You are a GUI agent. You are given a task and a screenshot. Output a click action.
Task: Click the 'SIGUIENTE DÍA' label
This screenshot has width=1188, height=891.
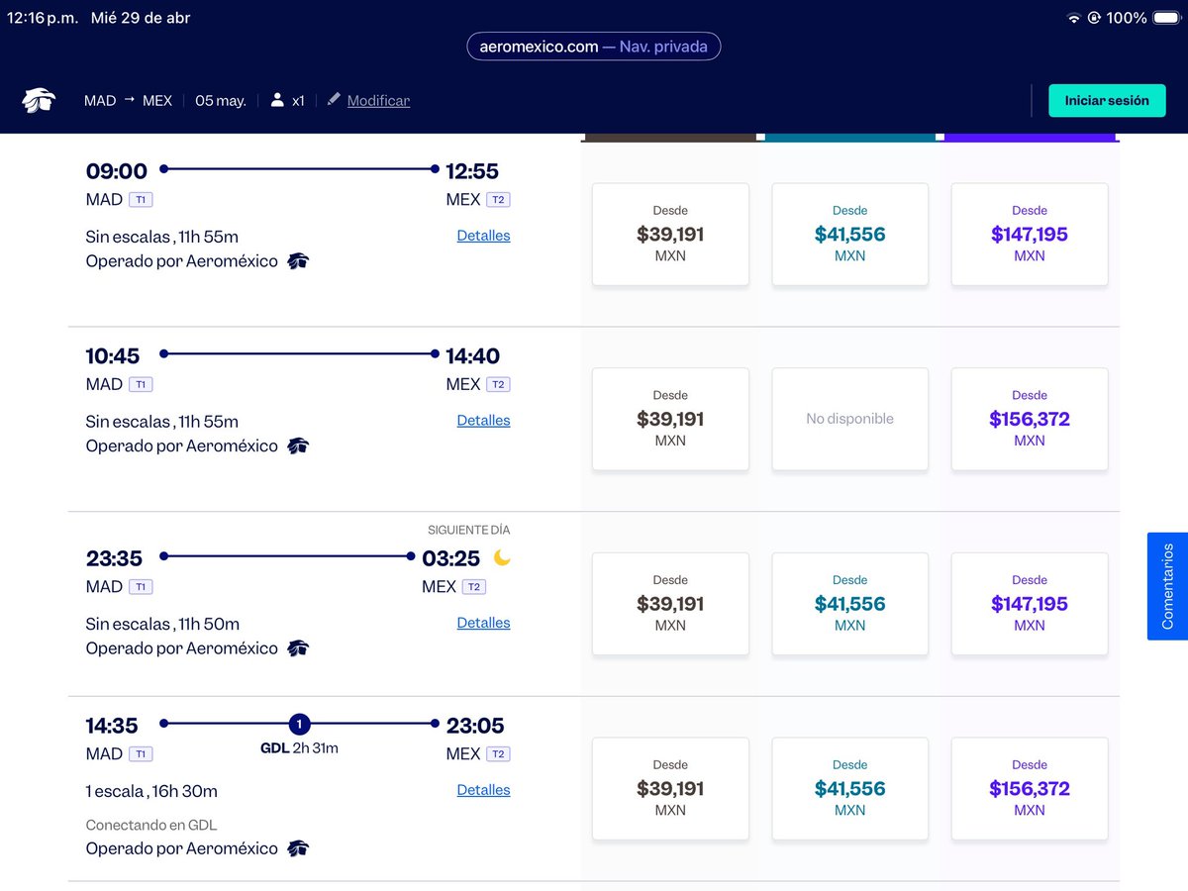tap(469, 531)
